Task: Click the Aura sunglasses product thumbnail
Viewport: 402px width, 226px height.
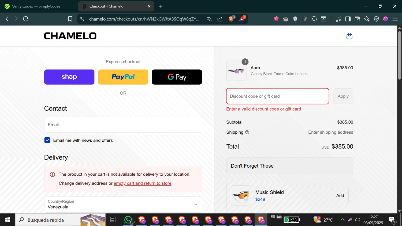Action: [236, 71]
